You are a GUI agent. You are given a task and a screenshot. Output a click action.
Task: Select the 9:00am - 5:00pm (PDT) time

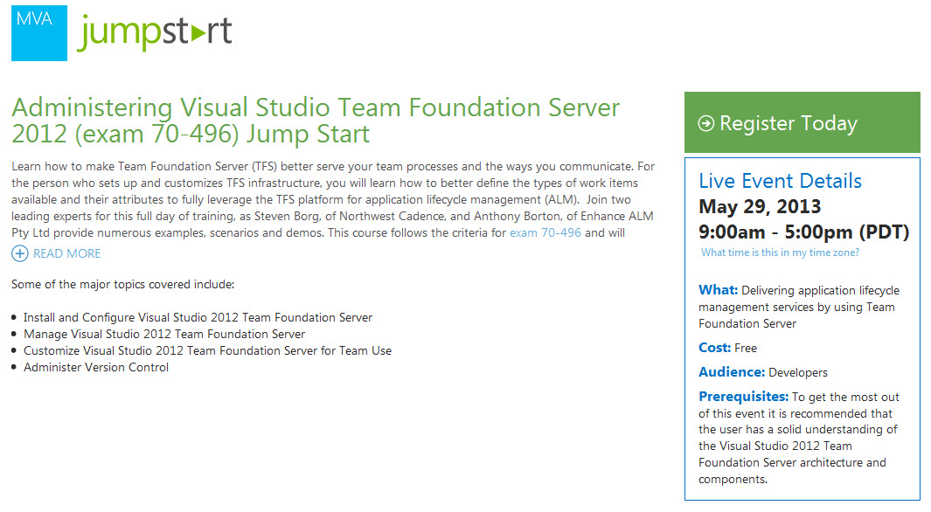pyautogui.click(x=803, y=232)
